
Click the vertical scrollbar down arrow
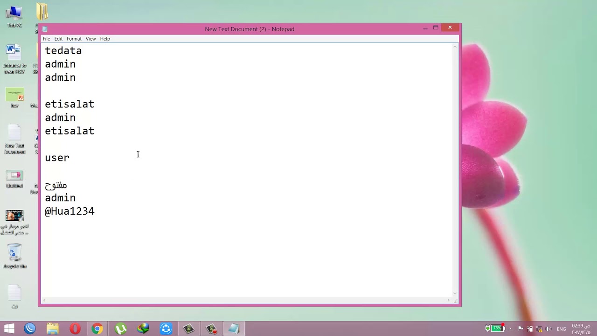coord(455,294)
